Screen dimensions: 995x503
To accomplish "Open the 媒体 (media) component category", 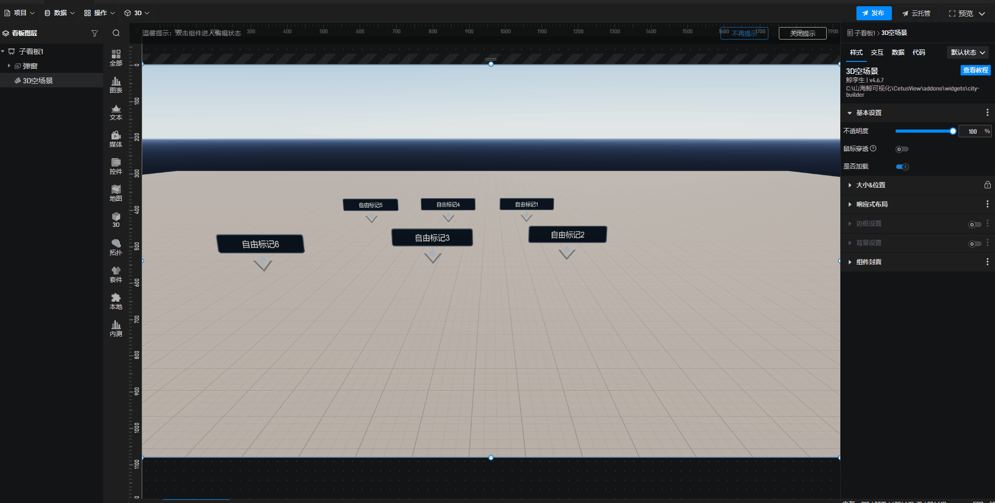I will (116, 139).
